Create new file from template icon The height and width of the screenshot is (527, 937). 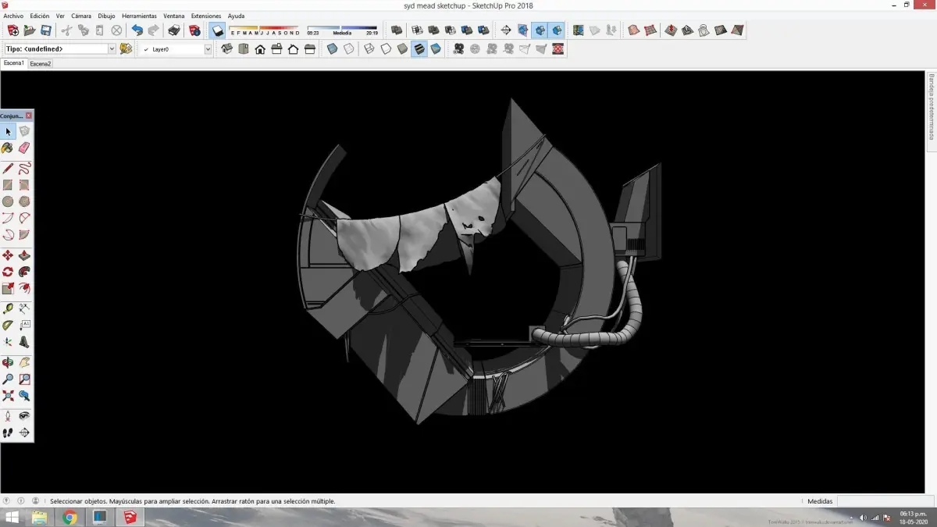[13, 30]
